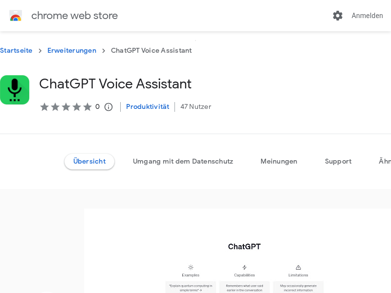Screen dimensions: 391x293
Task: Click the green microphone extension icon
Action: pyautogui.click(x=15, y=90)
